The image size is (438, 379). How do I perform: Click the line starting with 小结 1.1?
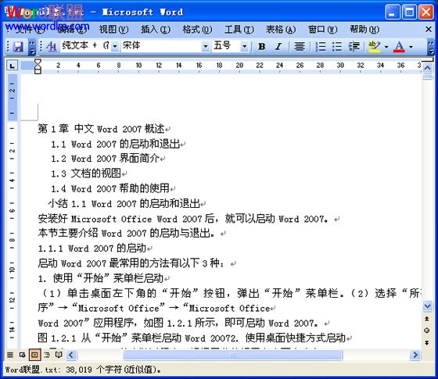(x=124, y=204)
